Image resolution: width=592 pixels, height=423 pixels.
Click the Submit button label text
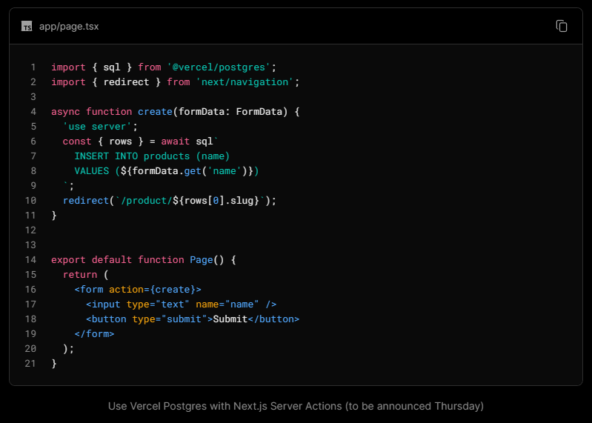point(230,319)
